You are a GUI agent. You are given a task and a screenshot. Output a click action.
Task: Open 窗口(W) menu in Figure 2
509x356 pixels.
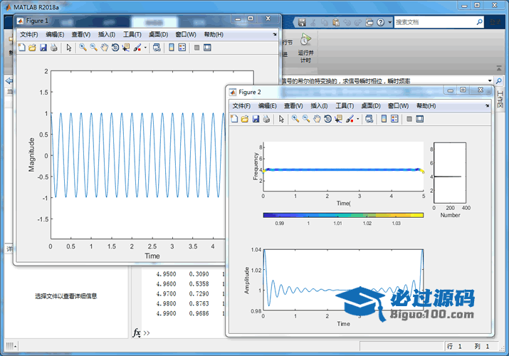(399, 106)
